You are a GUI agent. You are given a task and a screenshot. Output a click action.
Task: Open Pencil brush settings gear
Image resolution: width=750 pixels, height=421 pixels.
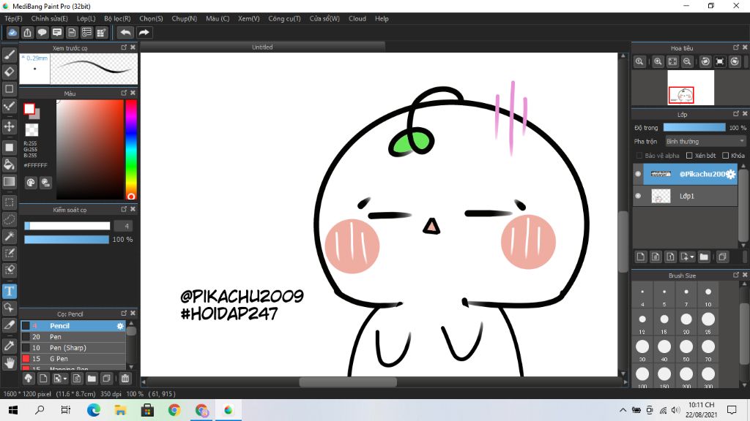pyautogui.click(x=120, y=326)
